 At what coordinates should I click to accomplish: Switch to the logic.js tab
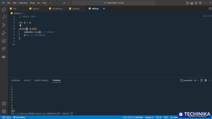36,9
